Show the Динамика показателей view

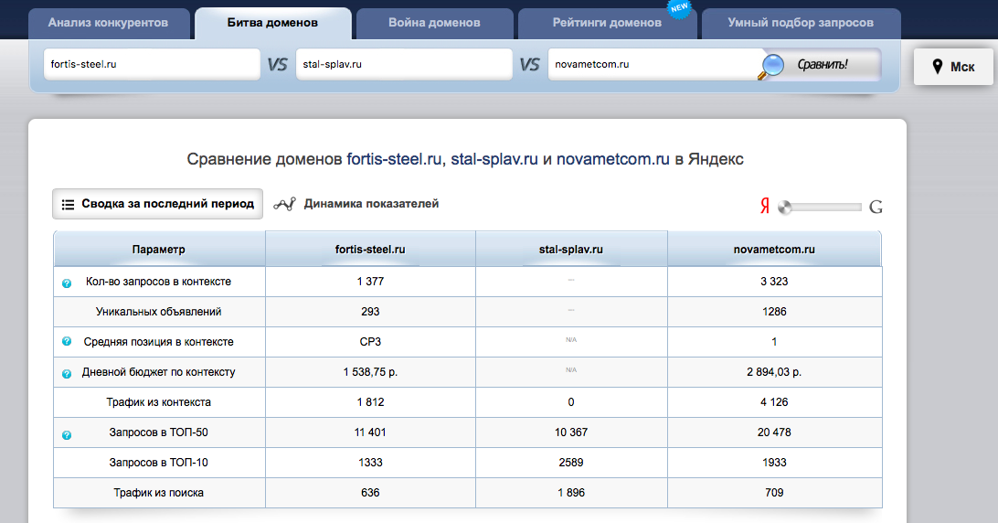pos(356,204)
